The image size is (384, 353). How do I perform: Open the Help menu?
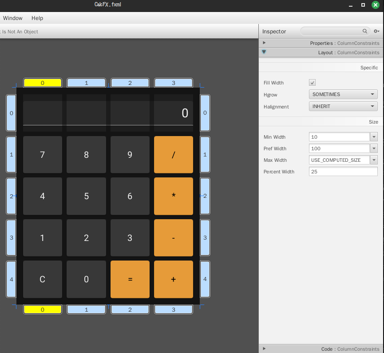37,18
